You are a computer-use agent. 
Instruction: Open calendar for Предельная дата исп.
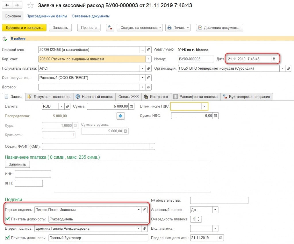pyautogui.click(x=220, y=238)
